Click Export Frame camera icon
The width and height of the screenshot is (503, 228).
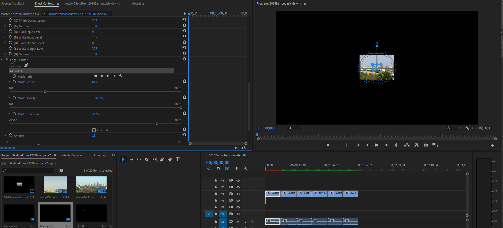point(426,145)
